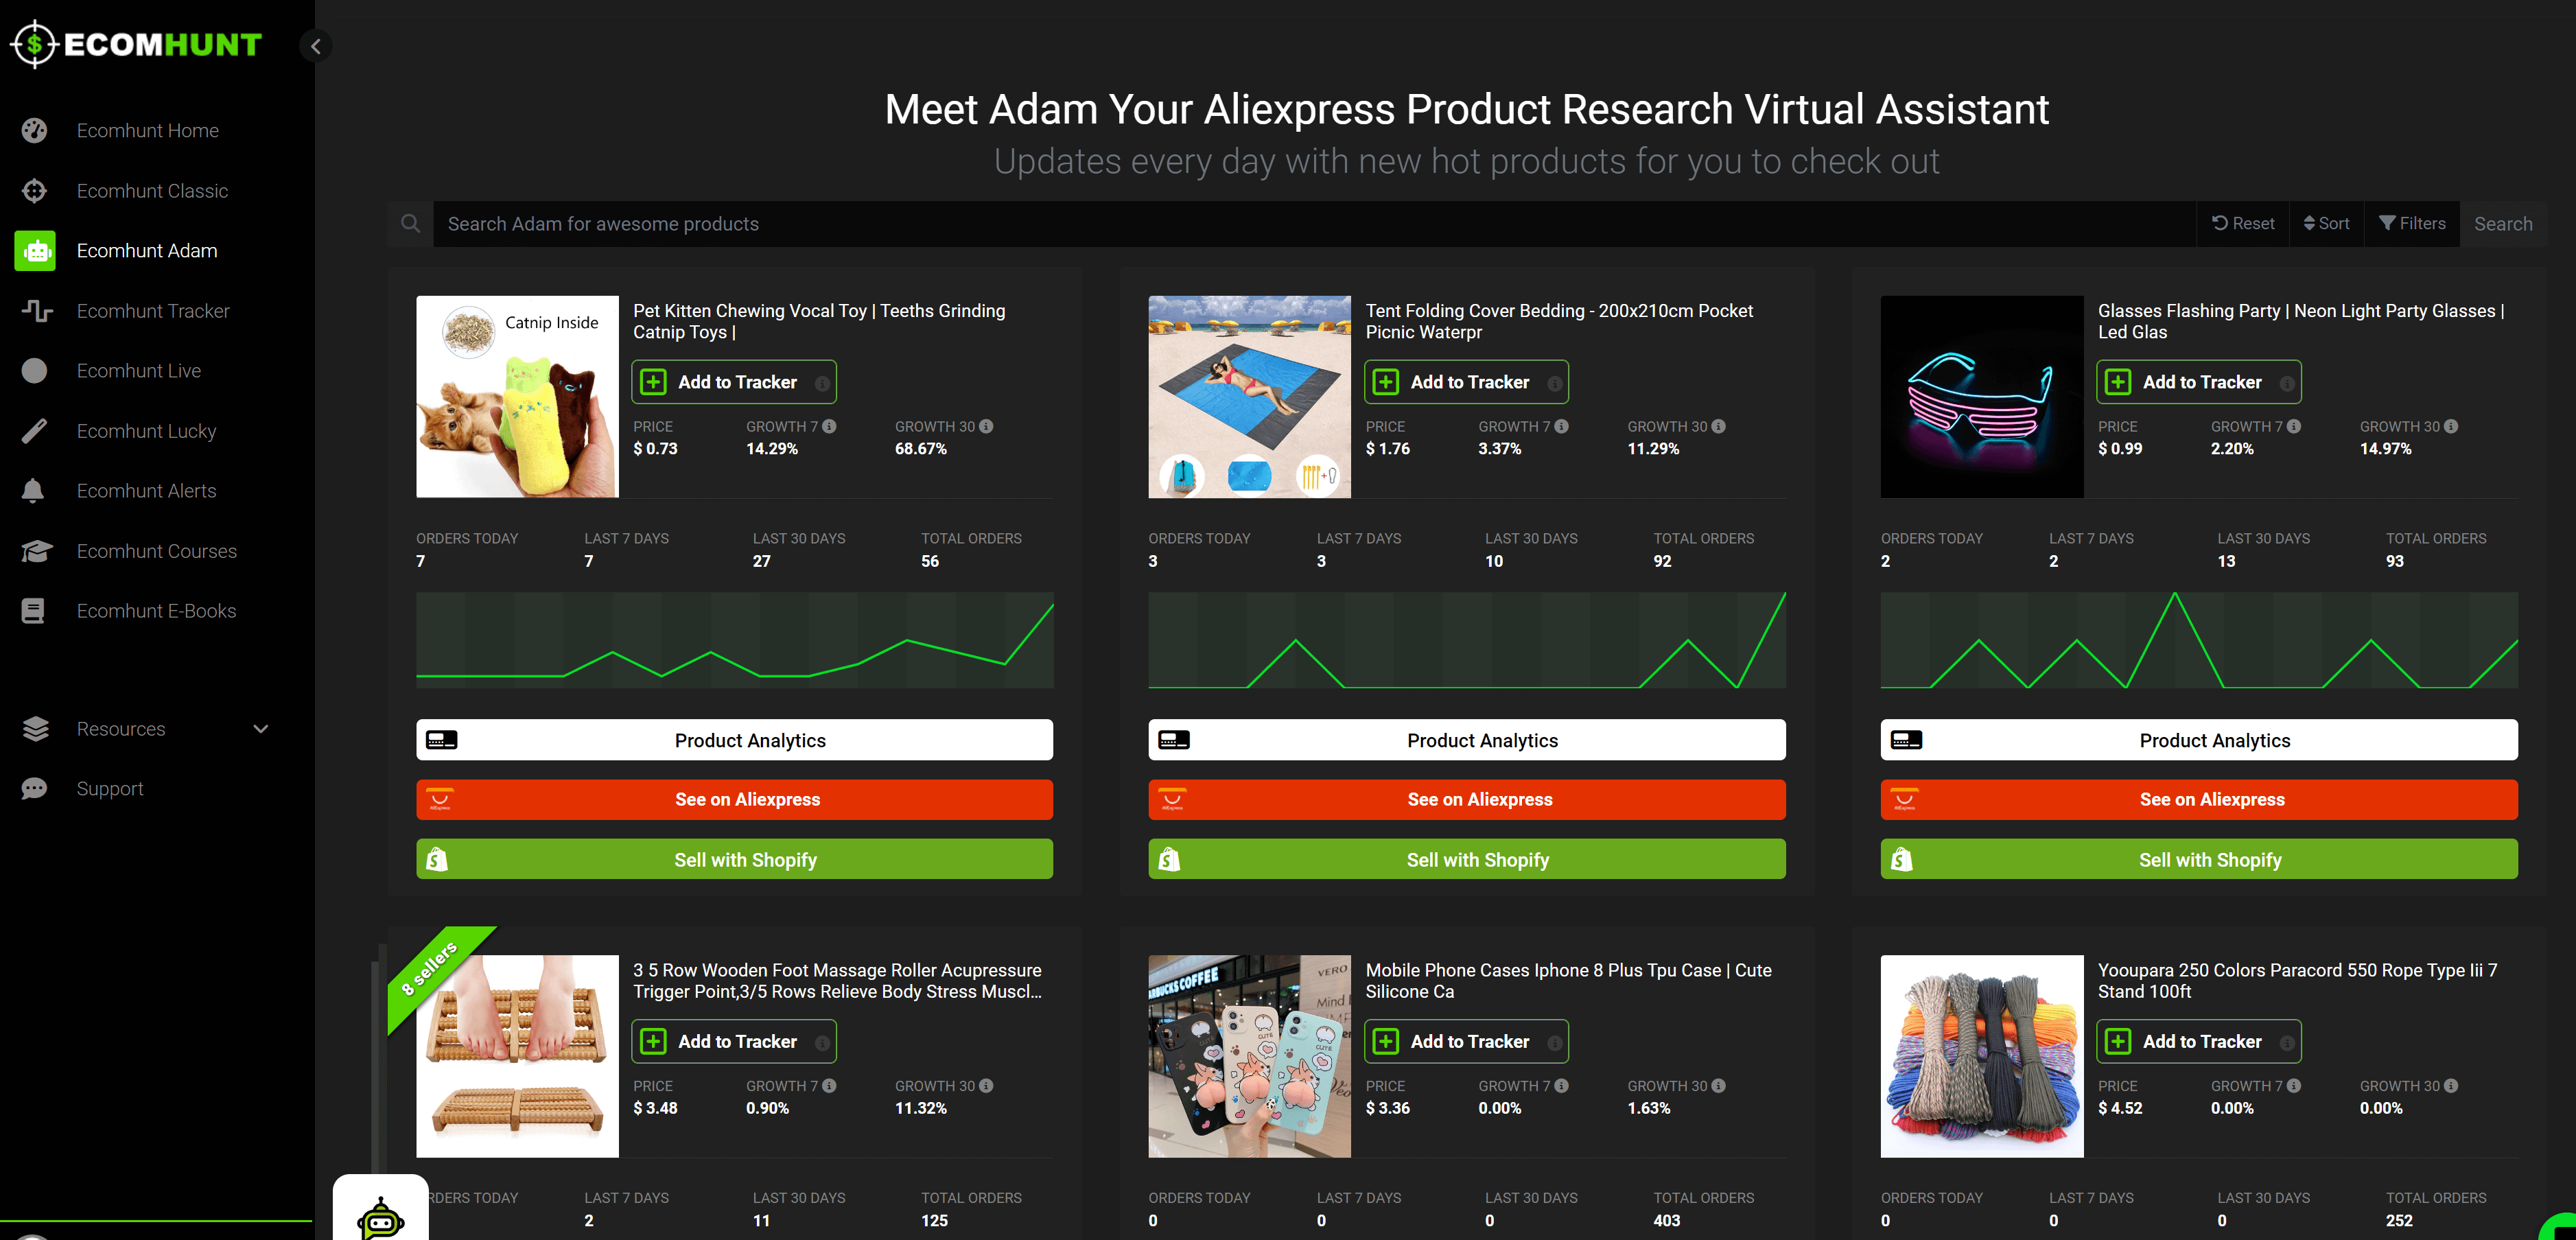Viewport: 2576px width, 1240px height.
Task: Click the Tent Folding Cover Bedding title
Action: point(1559,321)
